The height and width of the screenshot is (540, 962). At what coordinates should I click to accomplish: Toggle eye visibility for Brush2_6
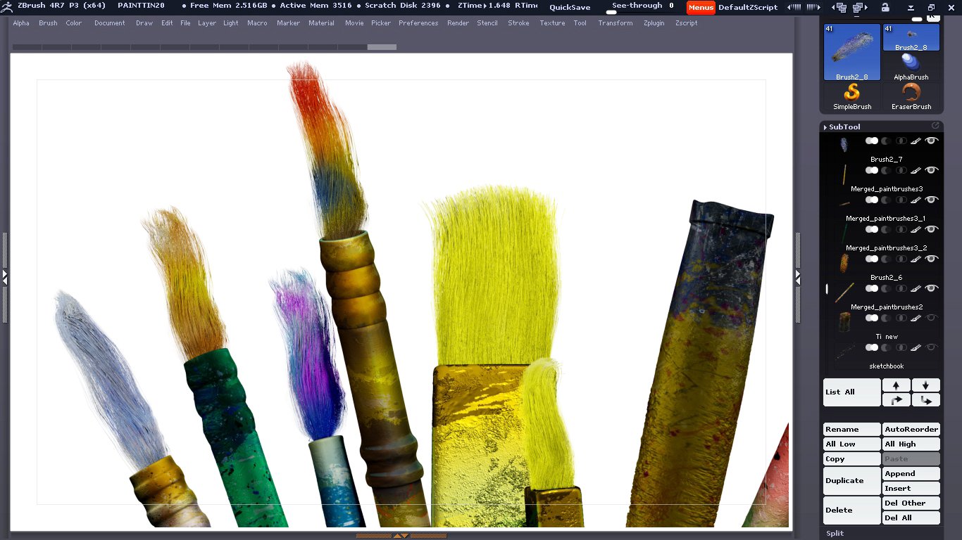point(932,259)
